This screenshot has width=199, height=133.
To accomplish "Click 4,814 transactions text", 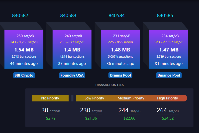I will tap(72, 57).
